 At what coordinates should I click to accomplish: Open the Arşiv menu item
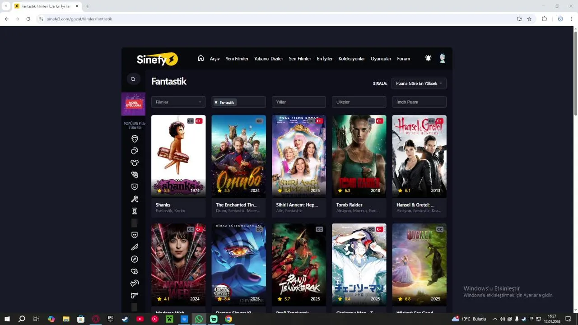tap(214, 59)
